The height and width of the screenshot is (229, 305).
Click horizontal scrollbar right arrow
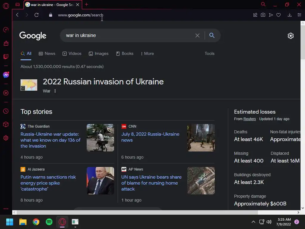[x=298, y=212]
